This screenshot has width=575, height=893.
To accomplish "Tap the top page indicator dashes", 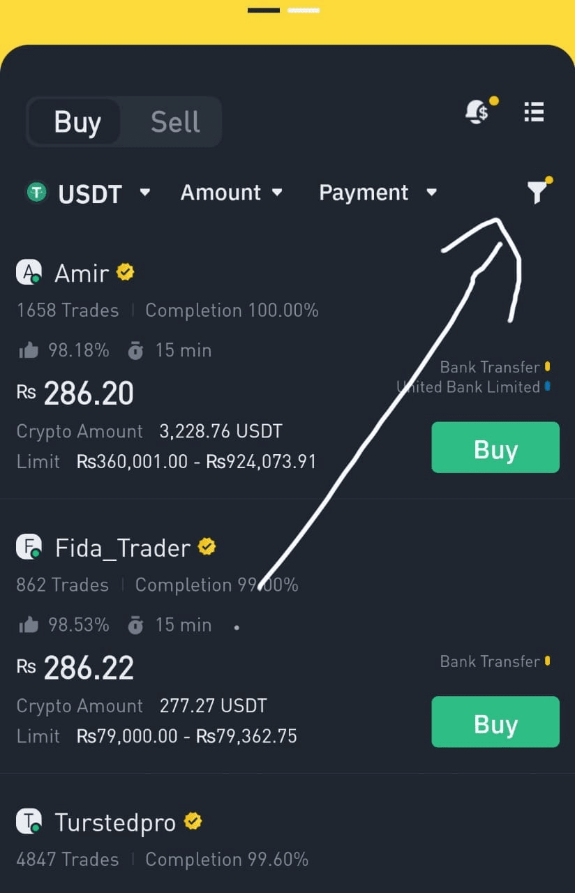I will (x=284, y=10).
